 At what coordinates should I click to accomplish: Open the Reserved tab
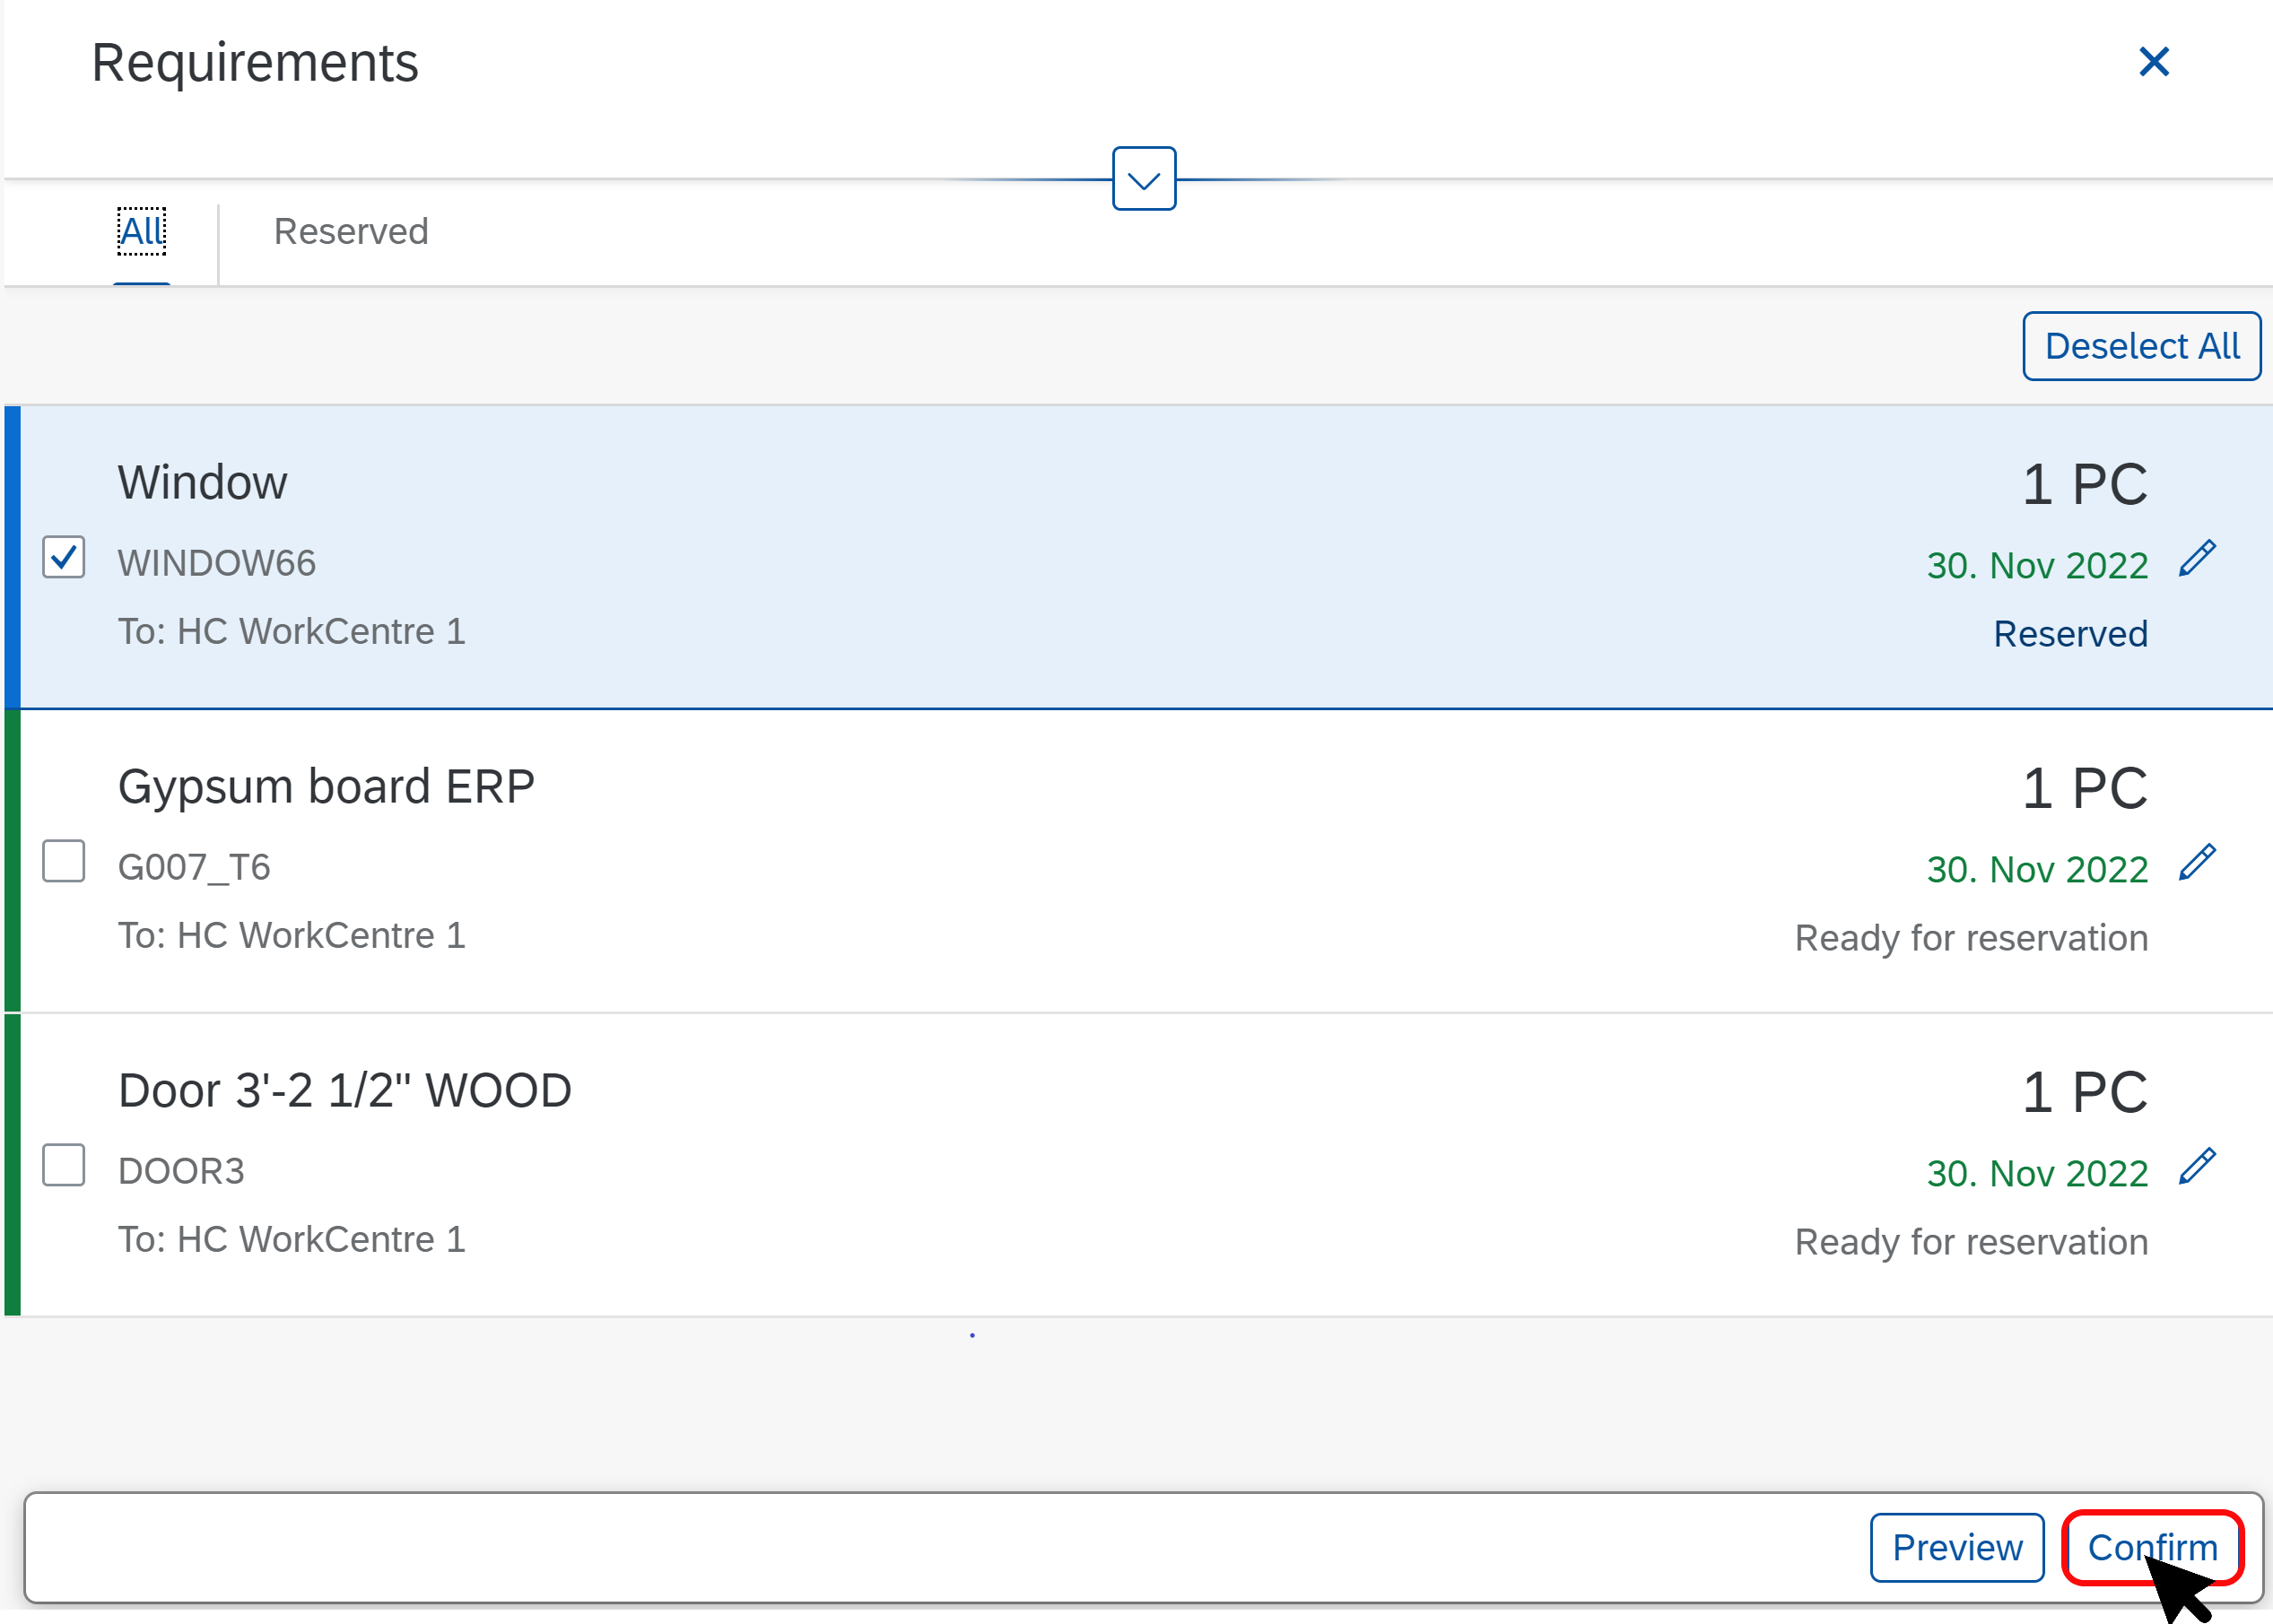(x=351, y=232)
